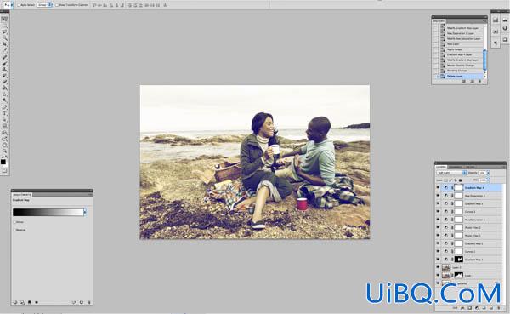Enable Show Transform Controls checkbox
510x314 pixels.
[x=57, y=5]
